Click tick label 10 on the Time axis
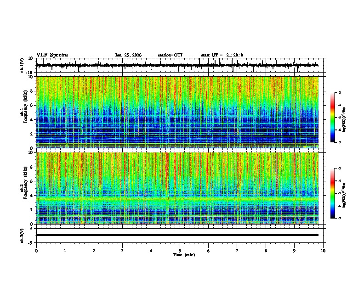 (323, 251)
